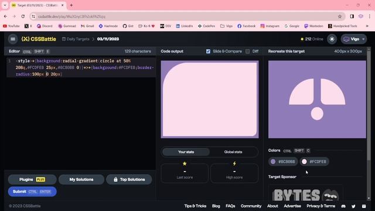Open Facebook bookmark

[247, 26]
